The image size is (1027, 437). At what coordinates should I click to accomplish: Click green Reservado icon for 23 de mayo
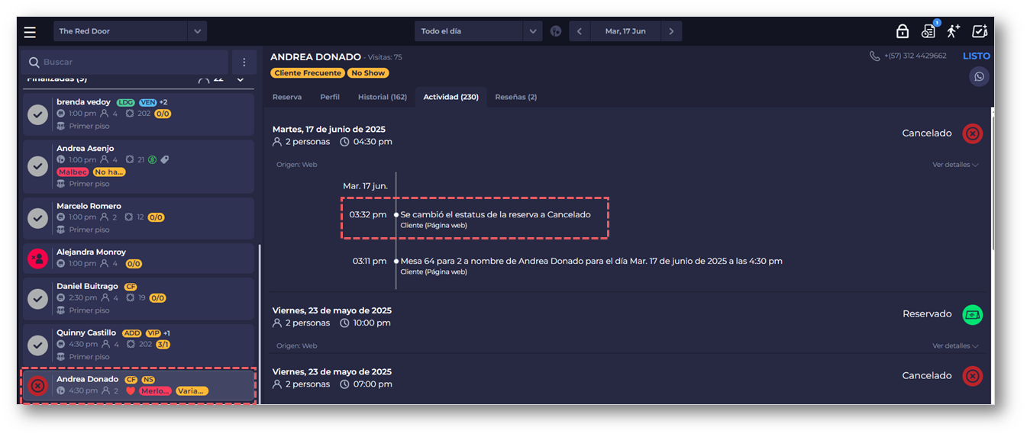click(972, 314)
